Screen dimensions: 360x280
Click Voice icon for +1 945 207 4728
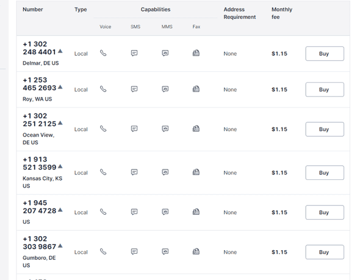(103, 212)
